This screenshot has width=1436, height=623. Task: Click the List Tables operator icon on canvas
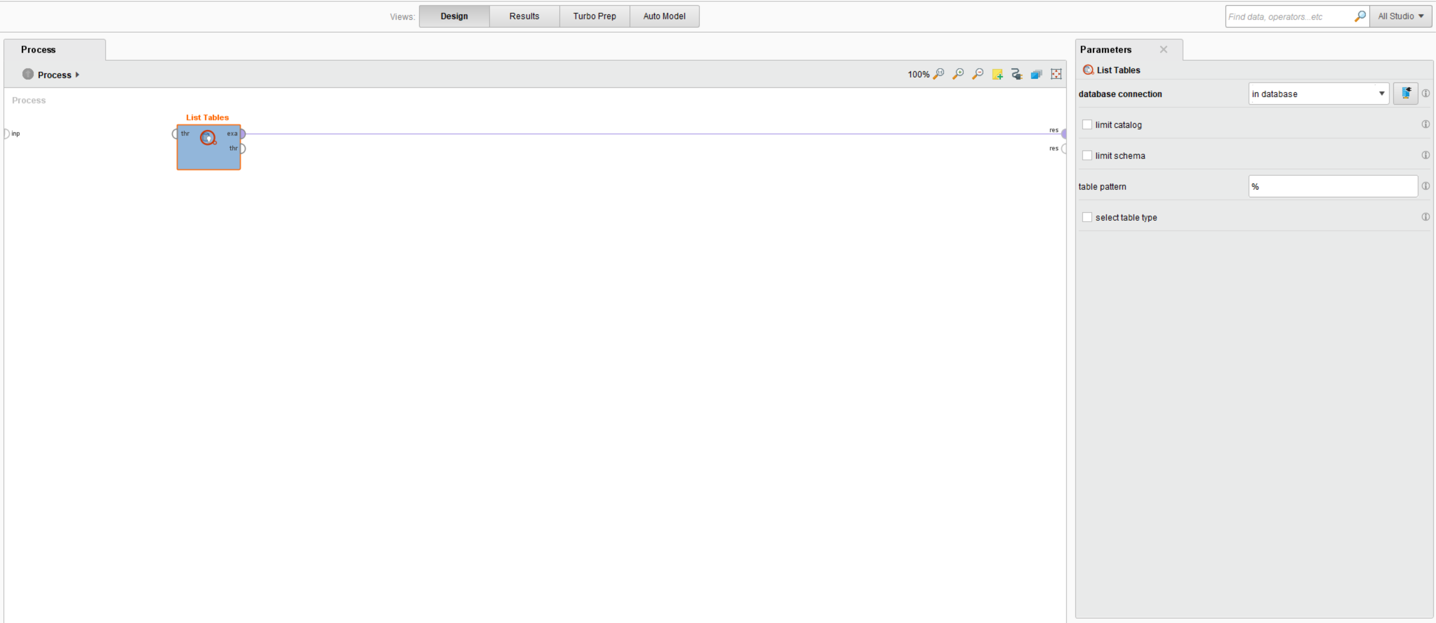pos(208,138)
